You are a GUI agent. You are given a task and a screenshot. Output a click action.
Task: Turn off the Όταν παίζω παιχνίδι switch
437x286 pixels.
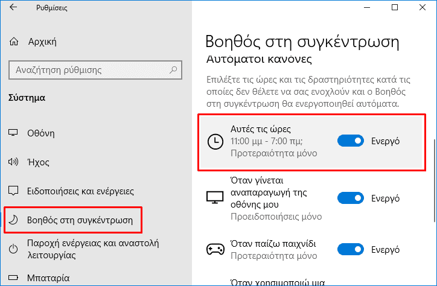click(351, 249)
